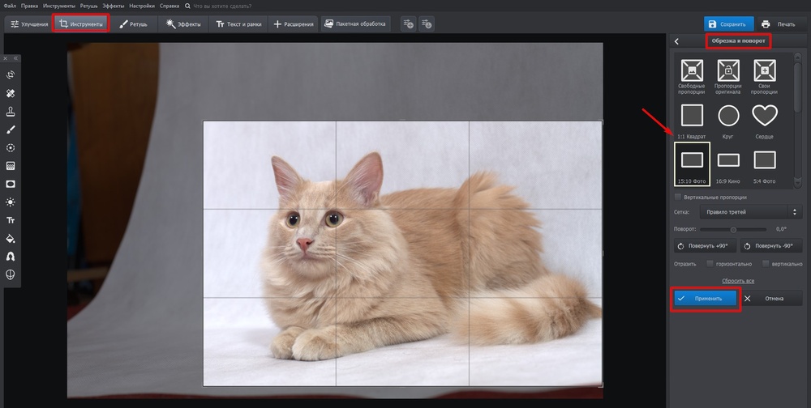Select the 16:9 Кино crop preset
The height and width of the screenshot is (408, 811).
pyautogui.click(x=728, y=162)
